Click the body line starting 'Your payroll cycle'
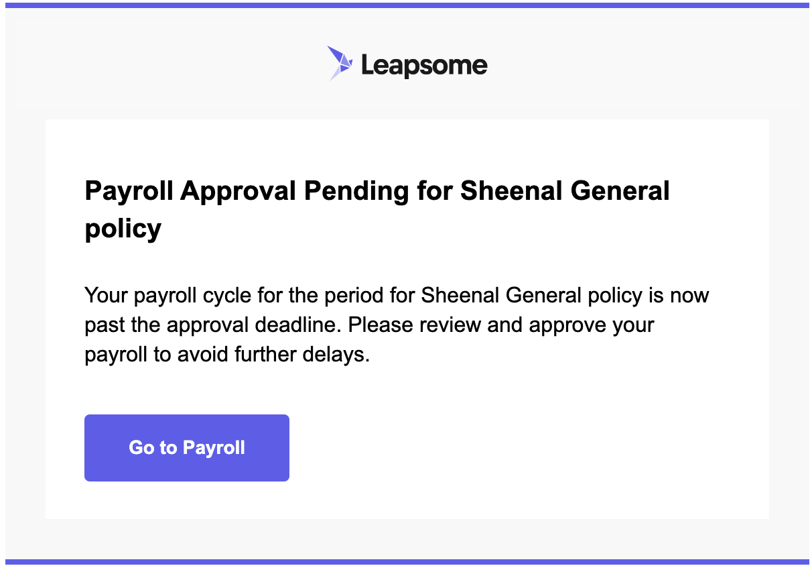Viewport: 812px width, 570px height. coord(397,295)
